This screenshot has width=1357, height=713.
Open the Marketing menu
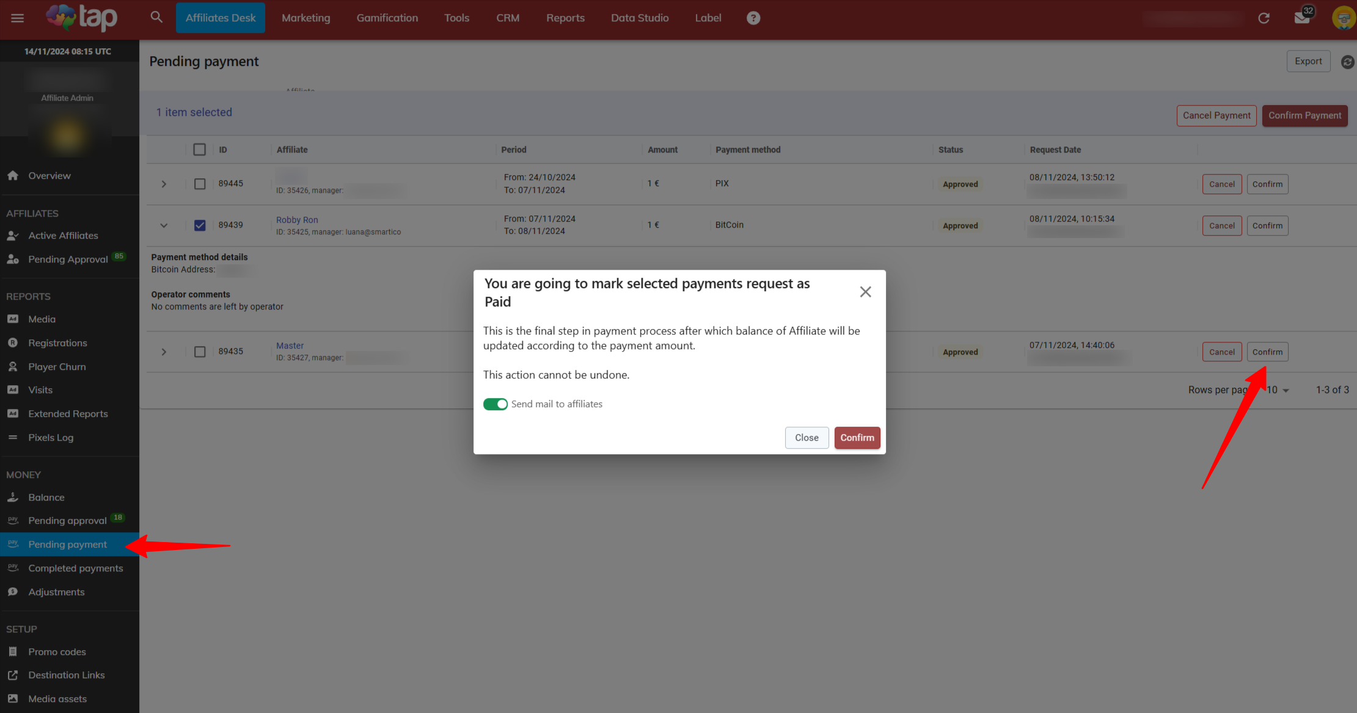(x=305, y=18)
